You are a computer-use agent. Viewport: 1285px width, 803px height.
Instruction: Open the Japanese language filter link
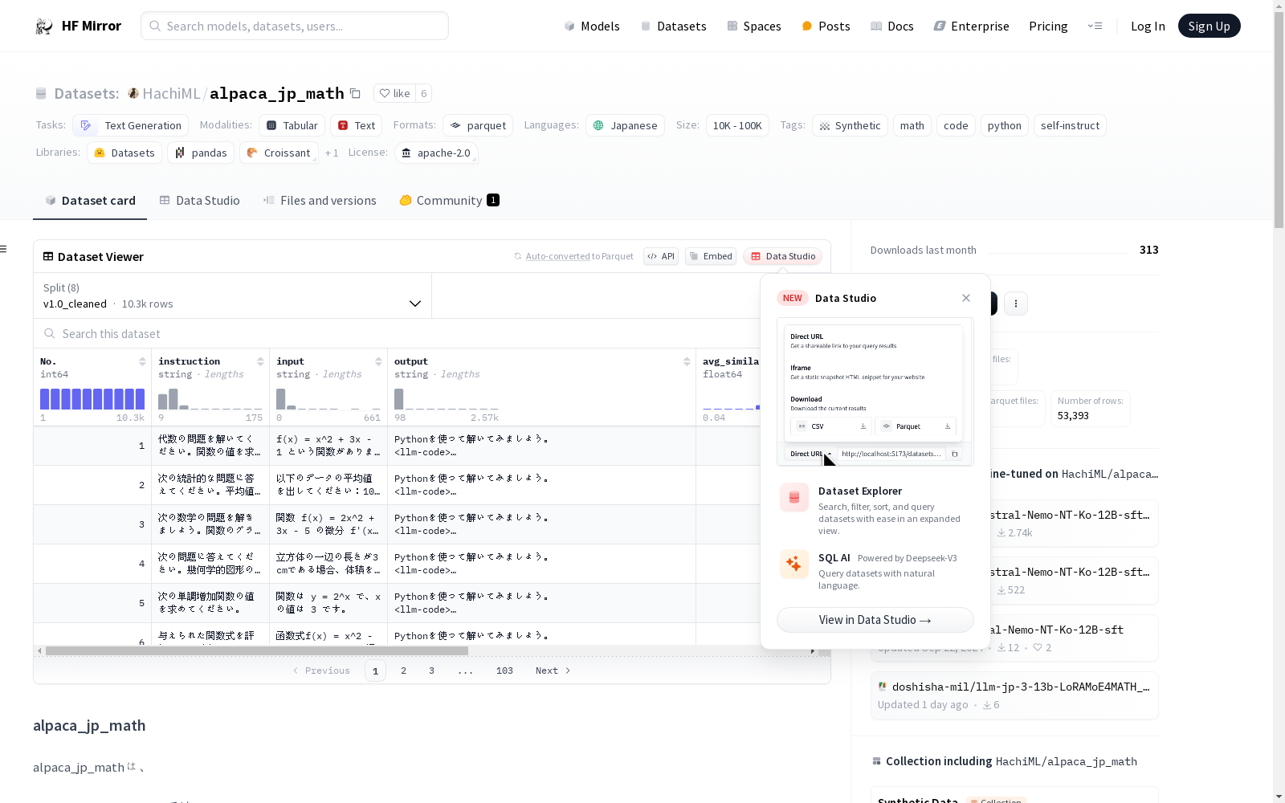click(625, 125)
